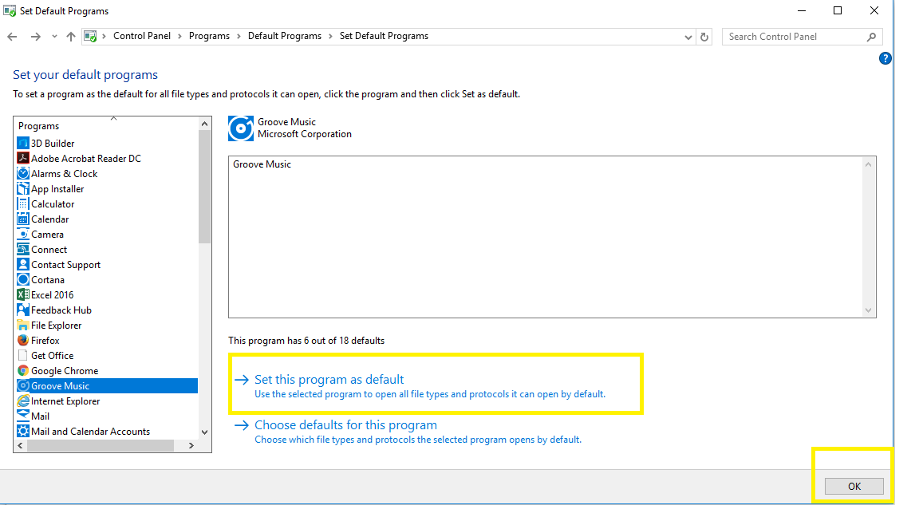Click the Calculator icon in list
The image size is (919, 517).
23,204
